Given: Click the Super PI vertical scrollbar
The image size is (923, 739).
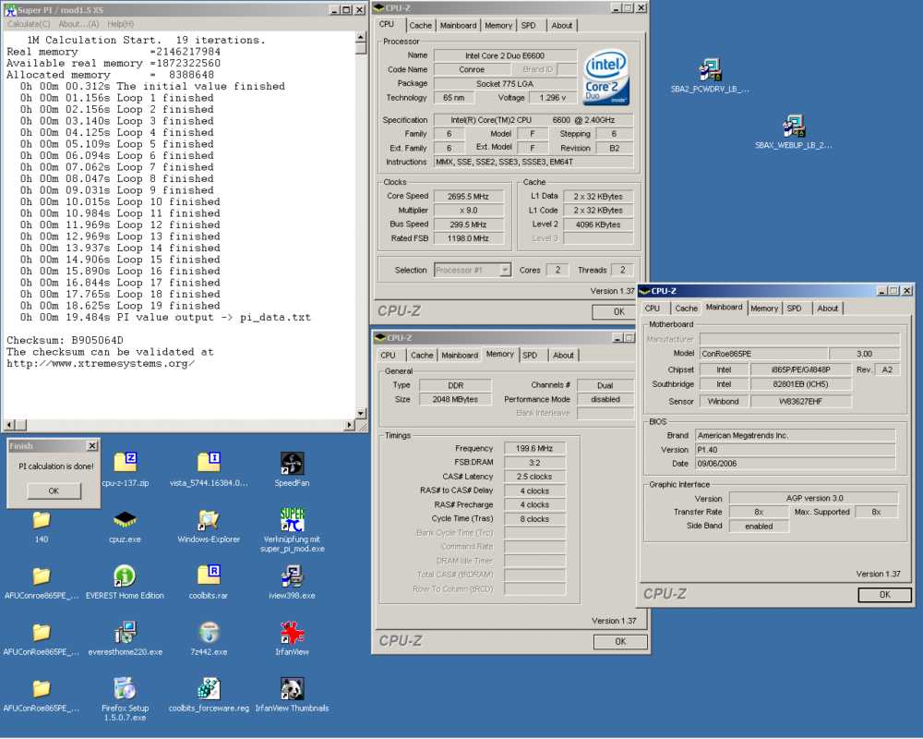Looking at the screenshot, I should point(362,231).
